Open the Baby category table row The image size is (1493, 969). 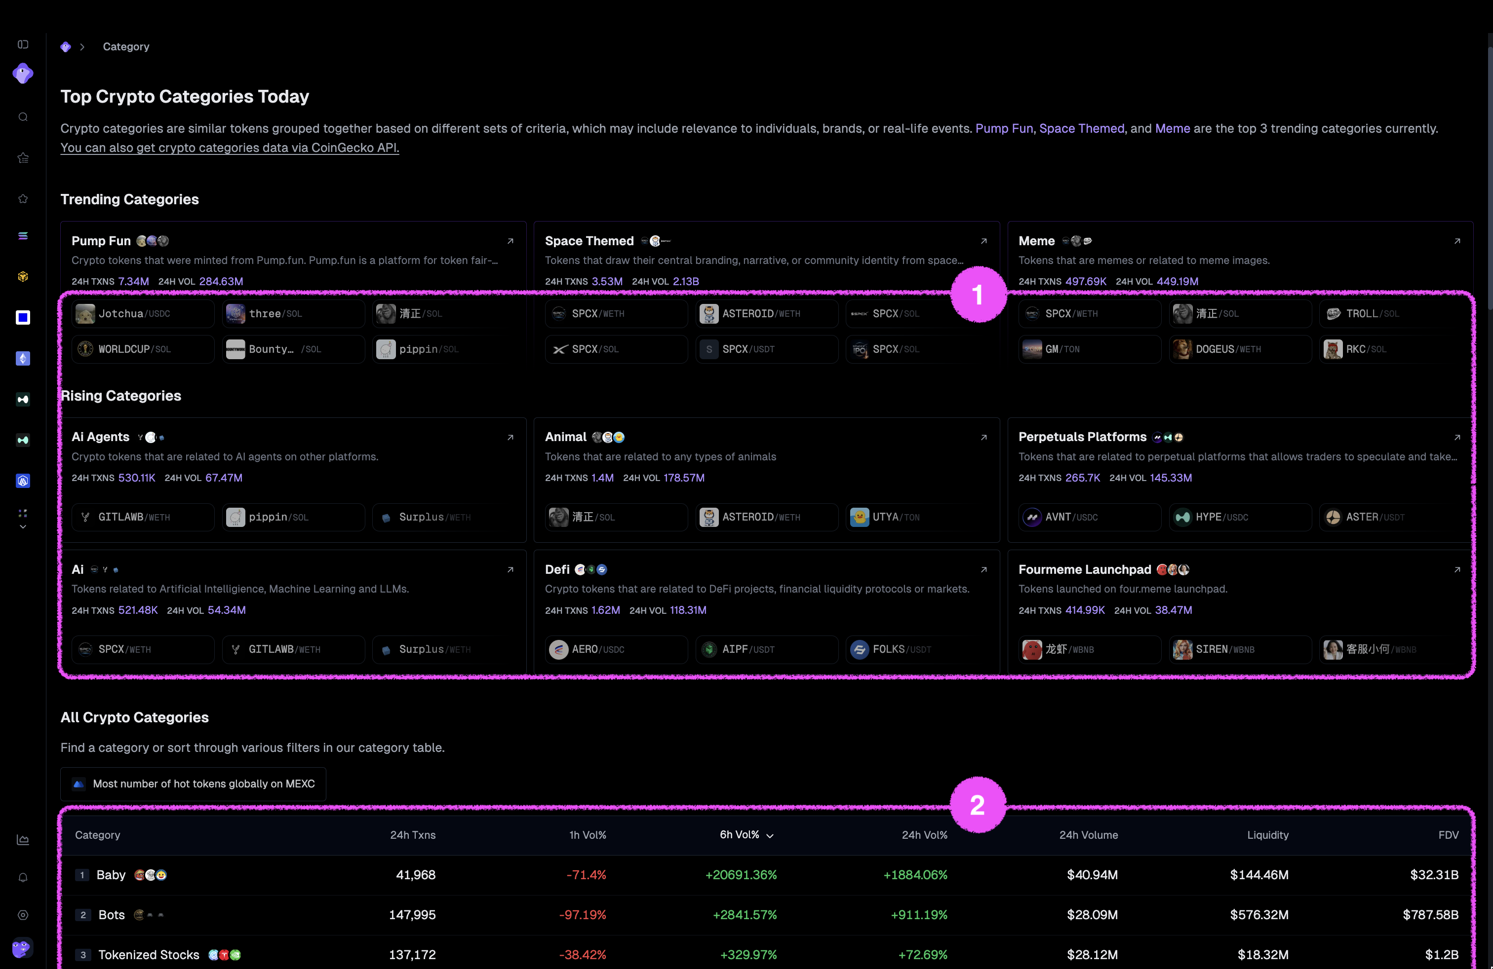[x=767, y=875]
